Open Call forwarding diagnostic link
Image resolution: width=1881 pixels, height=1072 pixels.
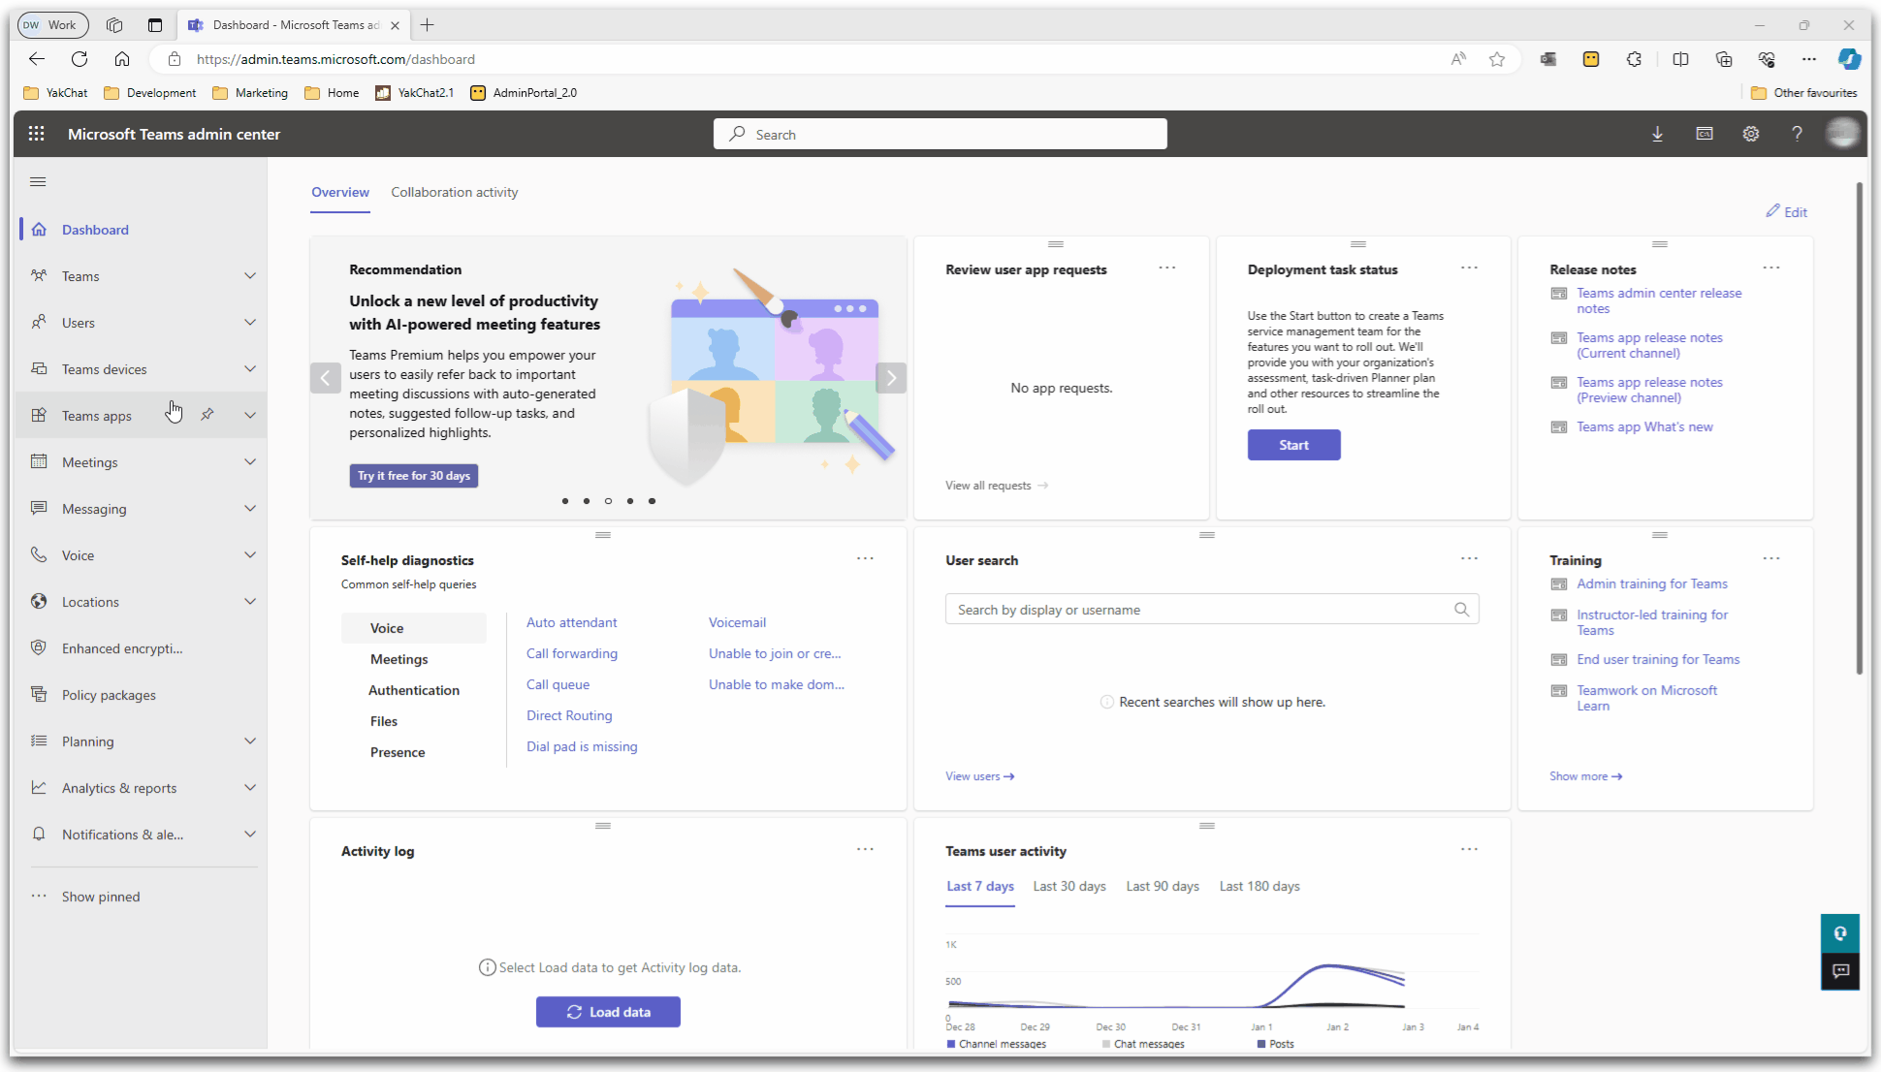click(x=572, y=653)
